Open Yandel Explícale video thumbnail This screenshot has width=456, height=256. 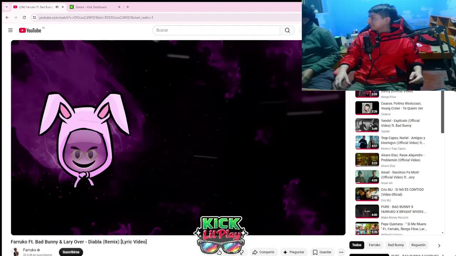tap(367, 125)
